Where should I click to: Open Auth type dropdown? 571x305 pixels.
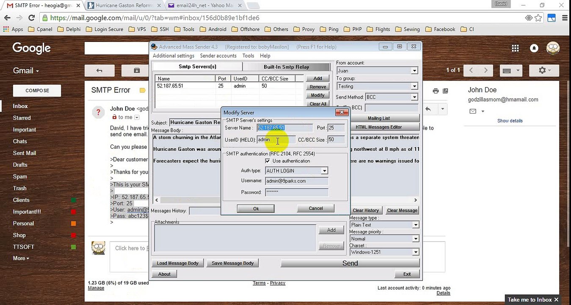[324, 171]
